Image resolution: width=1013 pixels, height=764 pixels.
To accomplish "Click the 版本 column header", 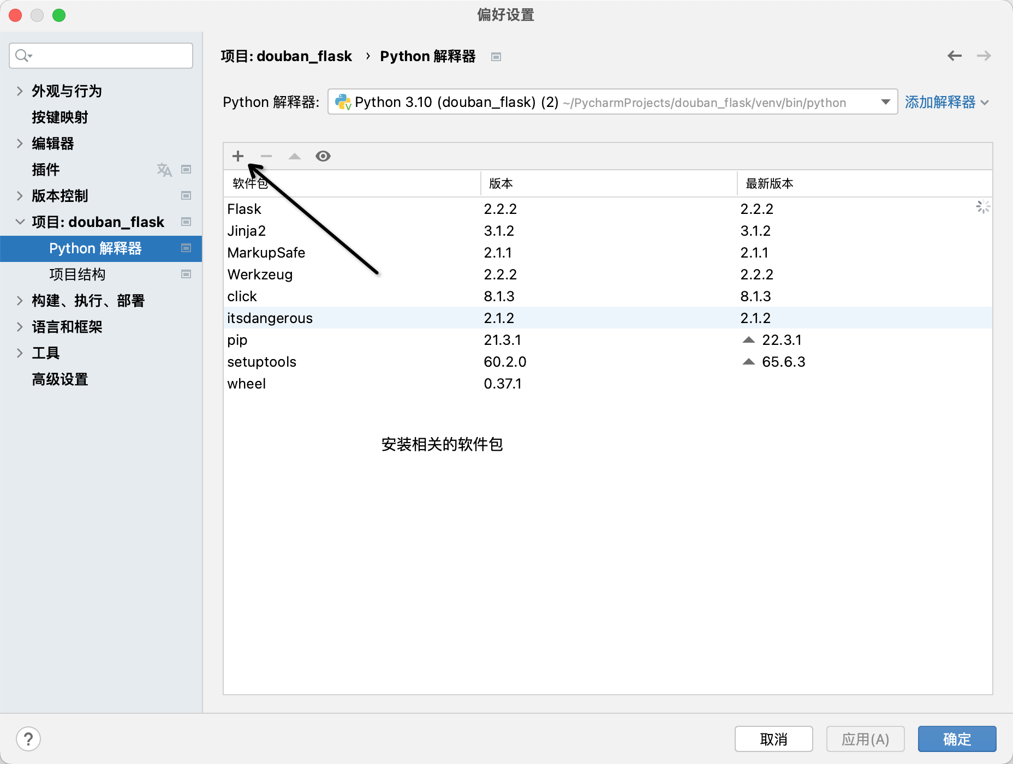I will pos(609,183).
